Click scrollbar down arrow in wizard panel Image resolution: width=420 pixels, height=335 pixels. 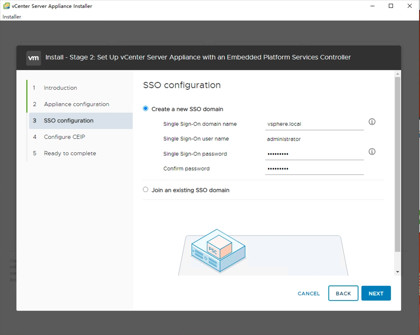coord(397,272)
